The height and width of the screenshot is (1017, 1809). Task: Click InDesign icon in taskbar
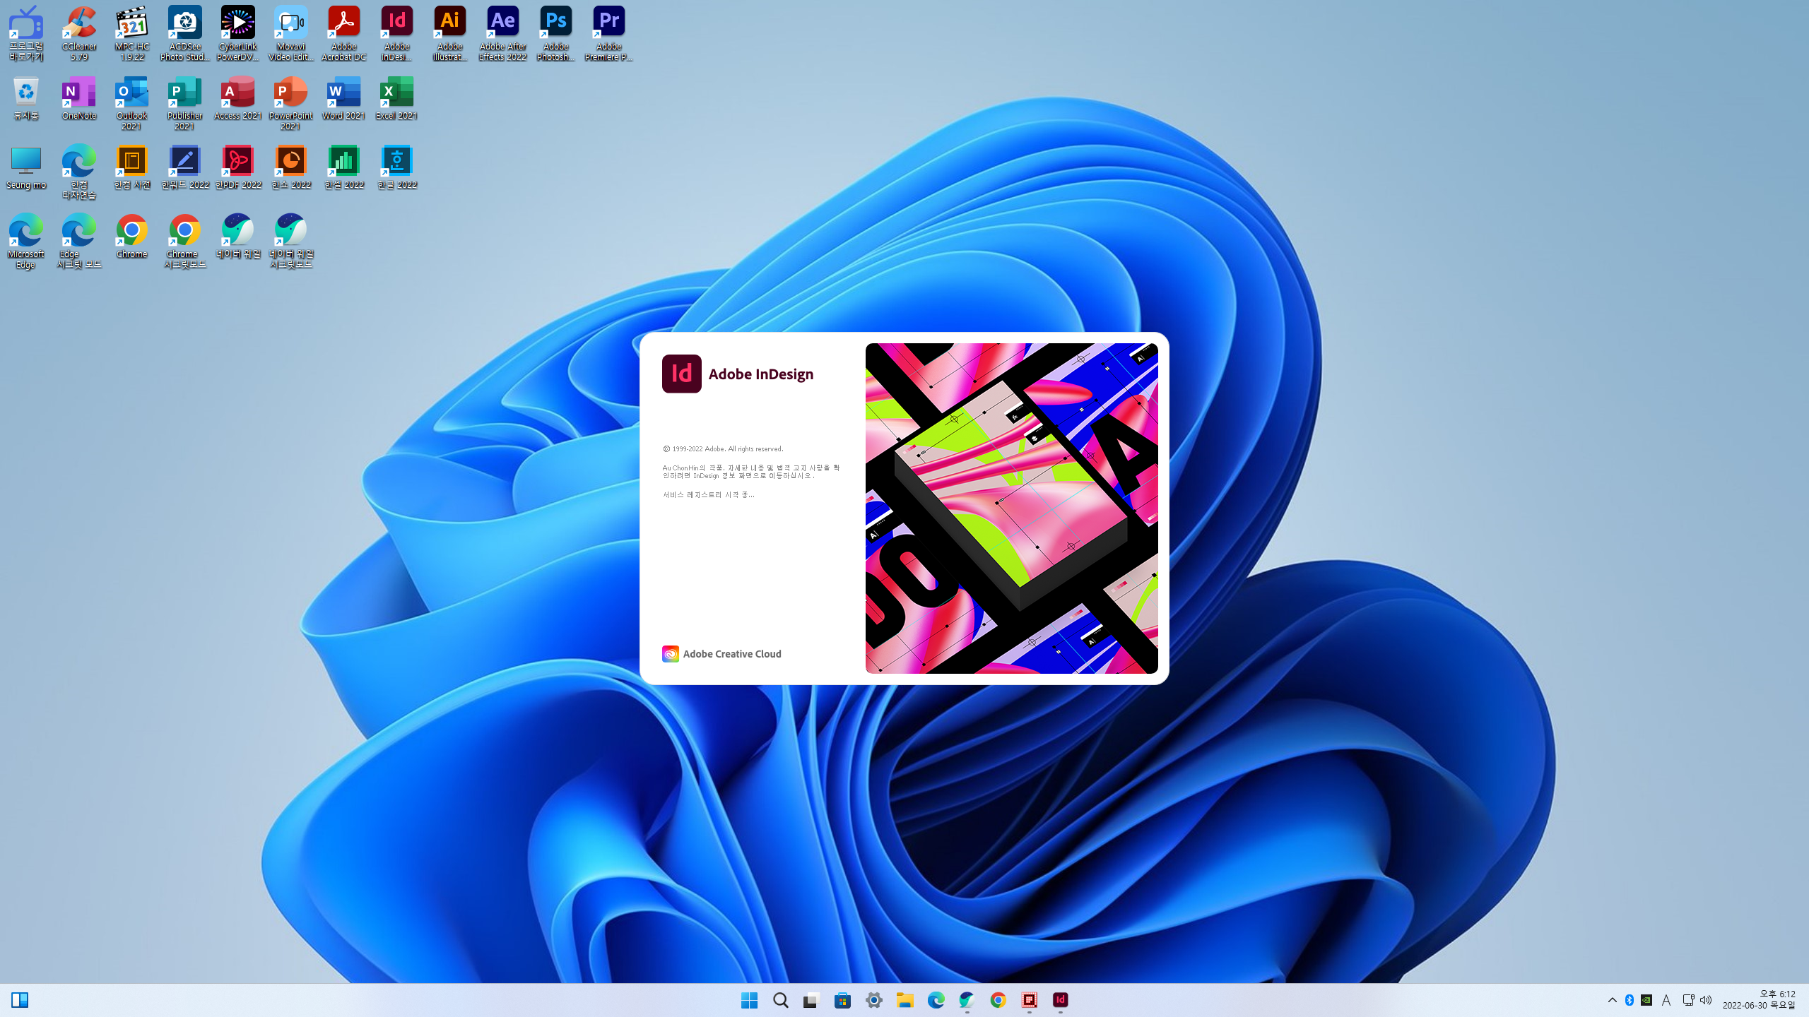coord(1060,999)
